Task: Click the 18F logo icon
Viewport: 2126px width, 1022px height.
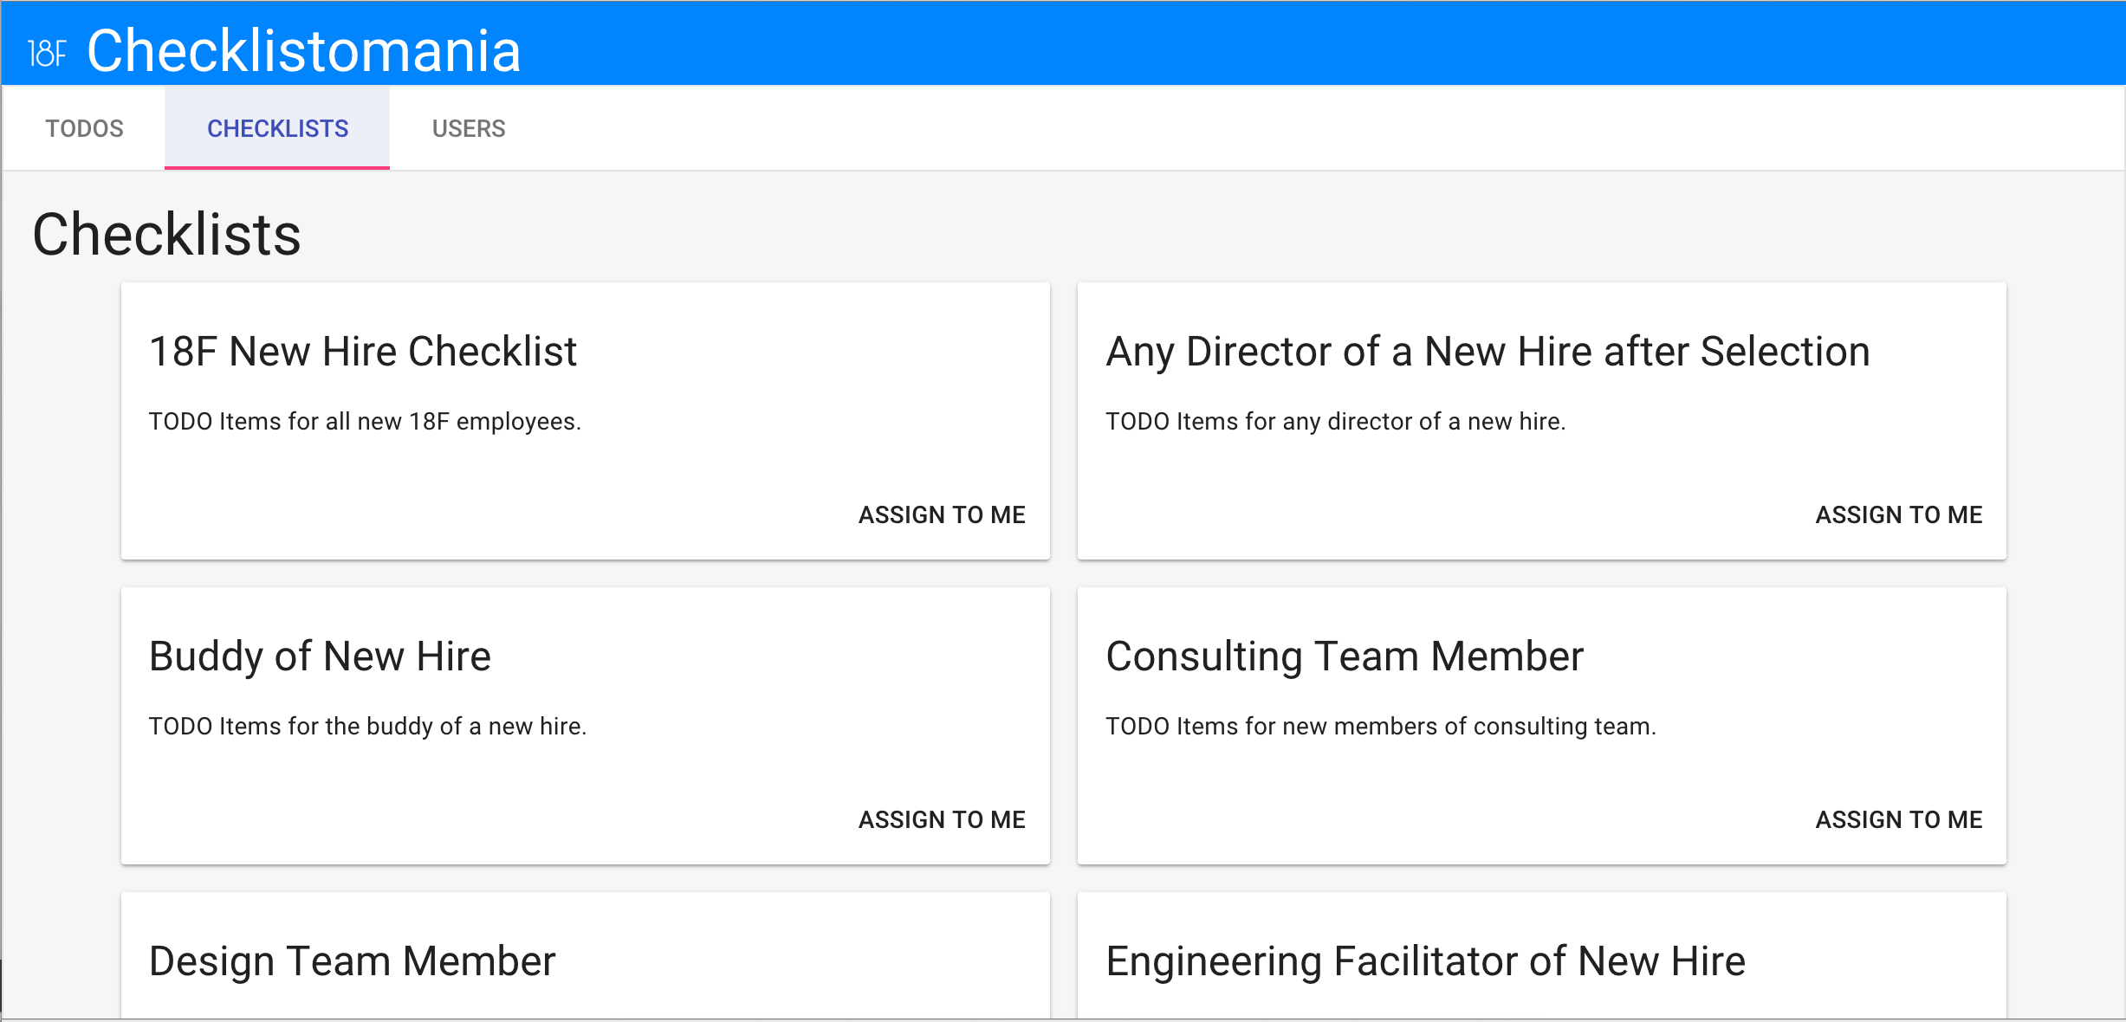Action: click(47, 53)
